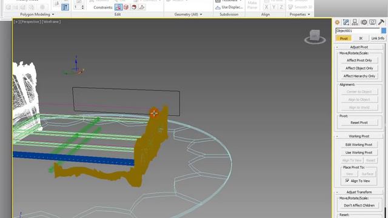Collapse the Working Pivot rollout
Image resolution: width=388 pixels, height=218 pixels.
click(x=359, y=136)
